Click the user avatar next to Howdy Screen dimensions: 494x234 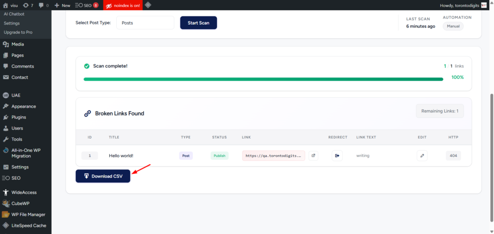pos(483,5)
